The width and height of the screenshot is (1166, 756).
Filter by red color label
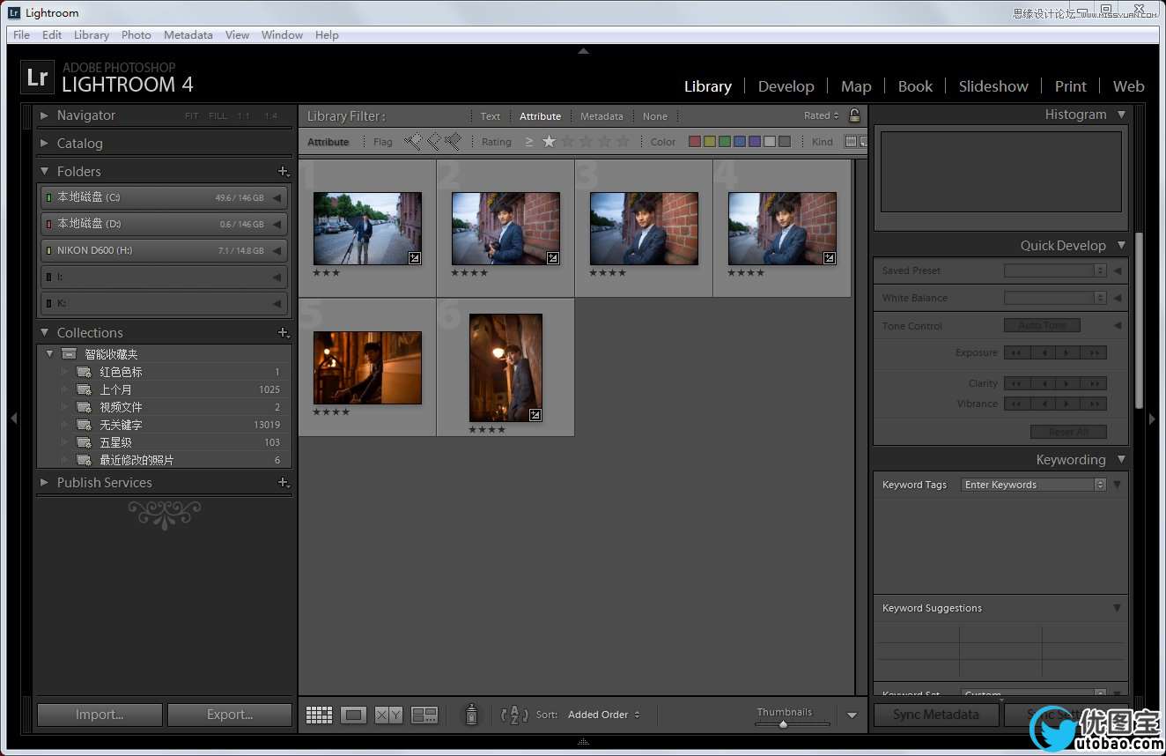click(x=694, y=141)
